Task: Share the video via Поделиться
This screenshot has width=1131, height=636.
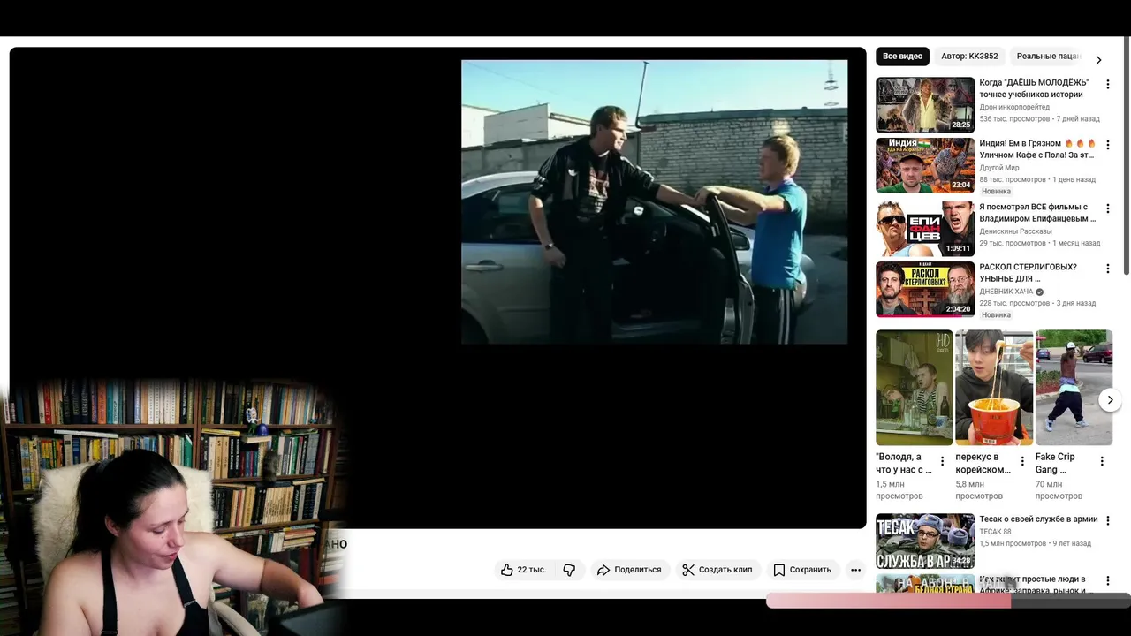Action: tap(629, 570)
